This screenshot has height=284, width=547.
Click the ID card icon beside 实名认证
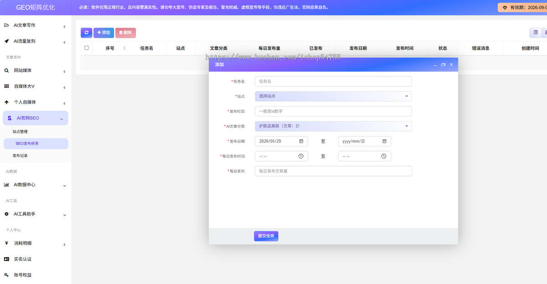pyautogui.click(x=6, y=259)
